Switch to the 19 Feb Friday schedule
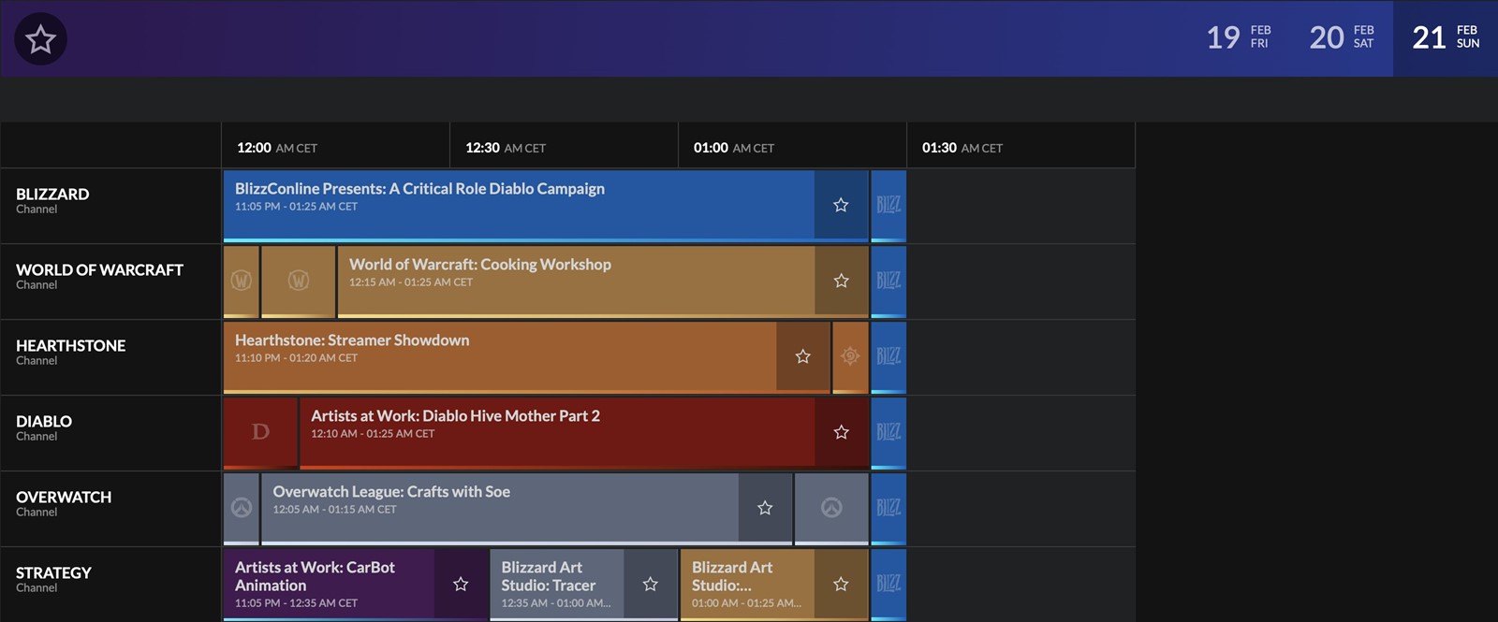Viewport: 1498px width, 622px height. coord(1239,37)
